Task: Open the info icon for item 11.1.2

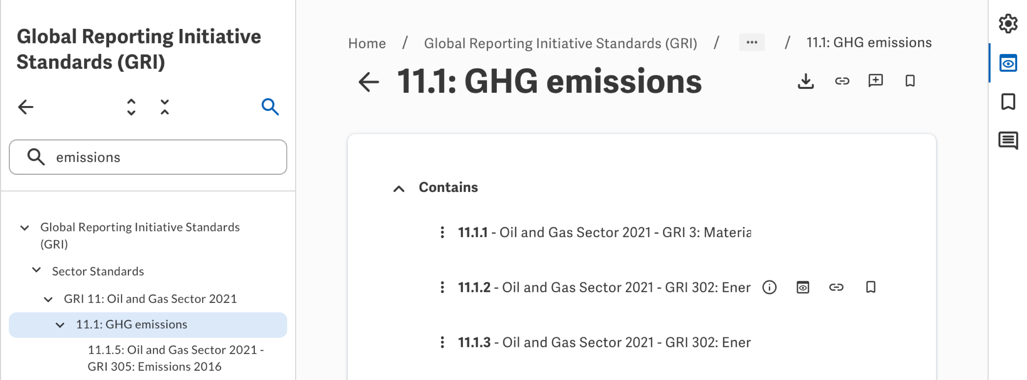Action: (x=769, y=287)
